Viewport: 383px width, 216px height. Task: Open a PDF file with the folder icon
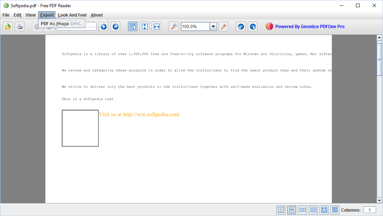click(x=8, y=27)
